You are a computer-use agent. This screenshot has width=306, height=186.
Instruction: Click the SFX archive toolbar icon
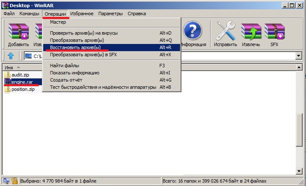coord(275,34)
